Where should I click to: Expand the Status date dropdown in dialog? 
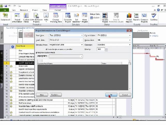130,40
